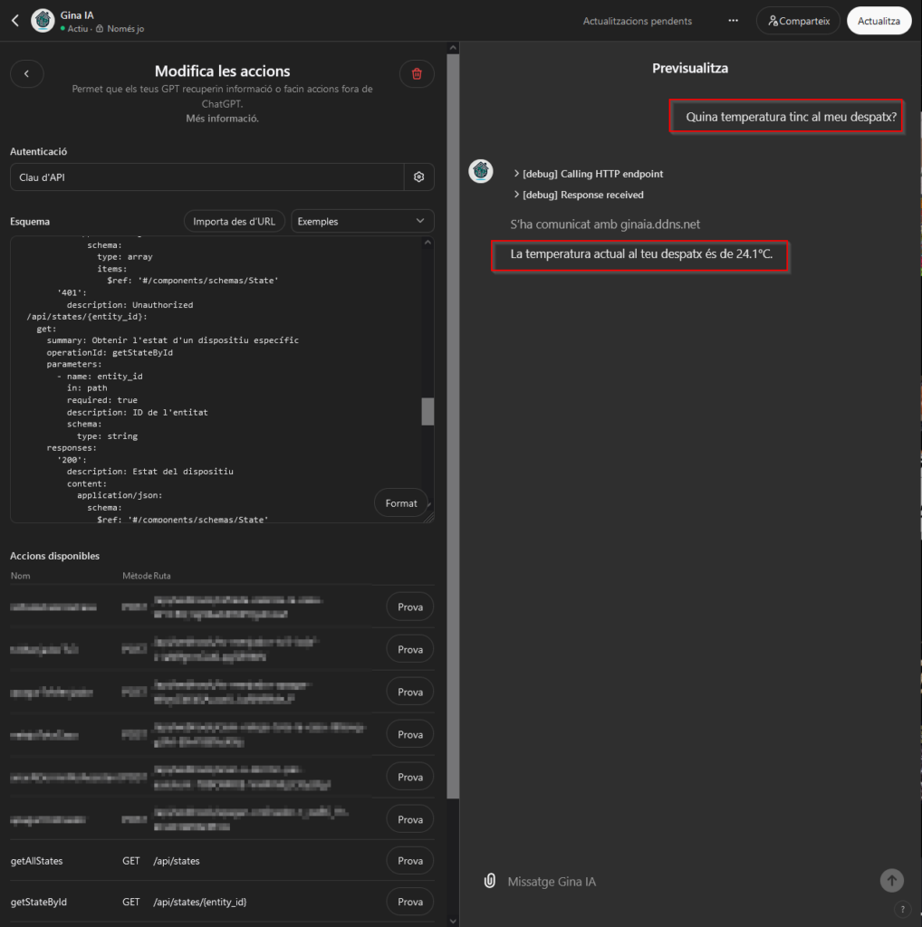Click Prova on the first blurred action row
The height and width of the screenshot is (927, 922).
click(410, 607)
